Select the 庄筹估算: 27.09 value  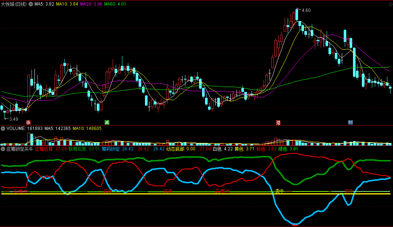[51, 149]
